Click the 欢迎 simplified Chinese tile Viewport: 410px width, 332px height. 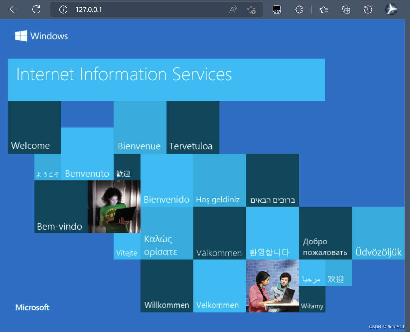(x=339, y=273)
